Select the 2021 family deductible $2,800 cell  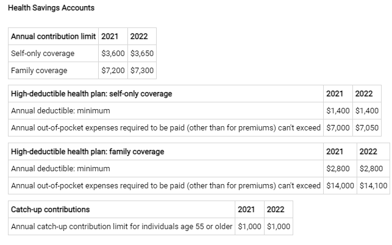[338, 168]
